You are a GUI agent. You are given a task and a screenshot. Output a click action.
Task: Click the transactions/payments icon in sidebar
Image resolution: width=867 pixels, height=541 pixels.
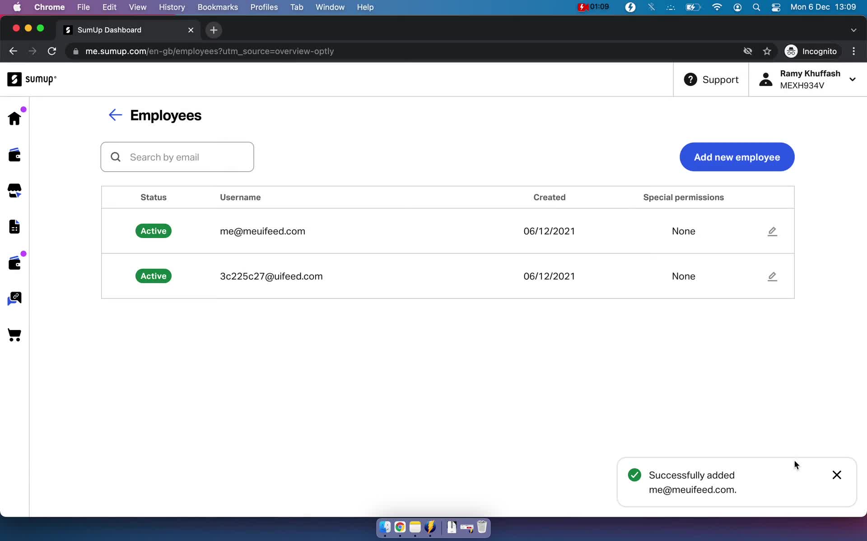click(x=14, y=154)
